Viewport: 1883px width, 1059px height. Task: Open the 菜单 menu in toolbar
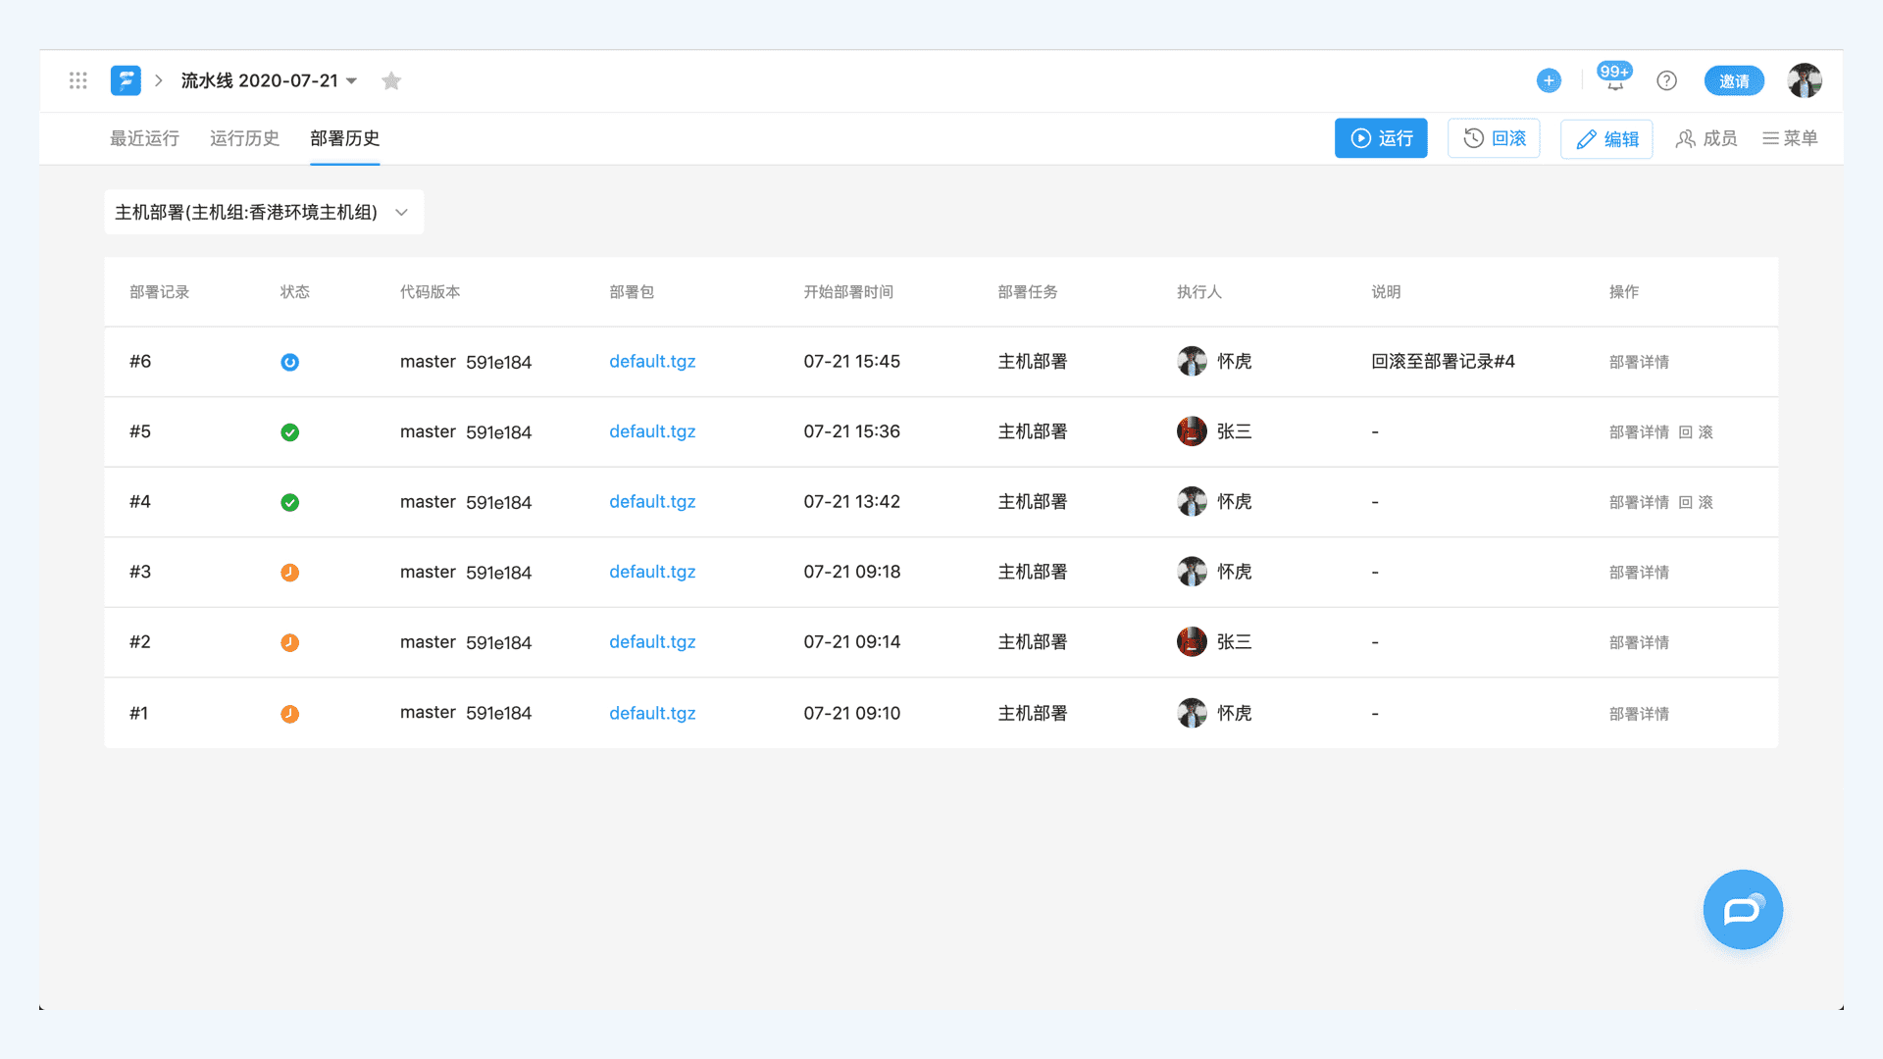(x=1790, y=138)
